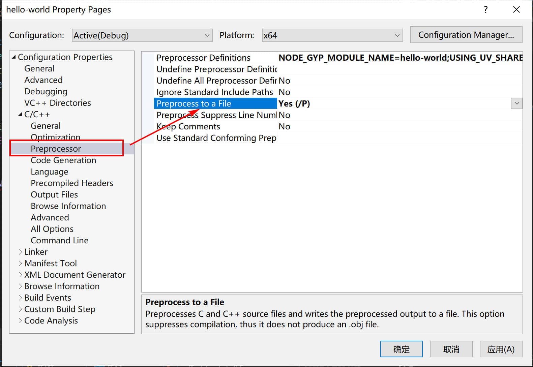533x367 pixels.
Task: Click the help question mark icon
Action: tap(485, 9)
